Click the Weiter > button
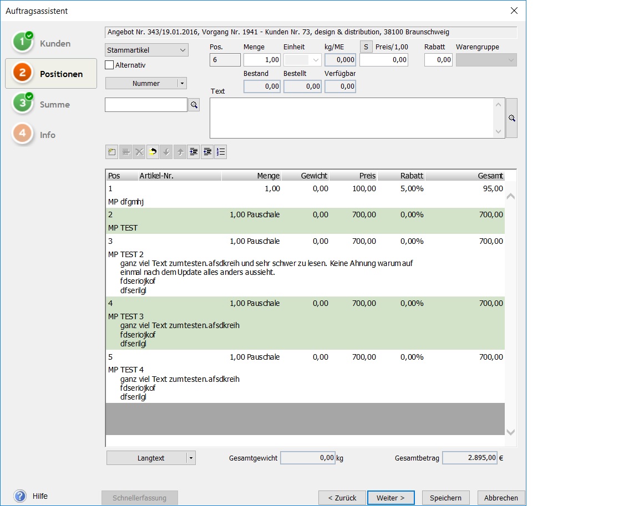The height and width of the screenshot is (506, 639). click(x=391, y=498)
